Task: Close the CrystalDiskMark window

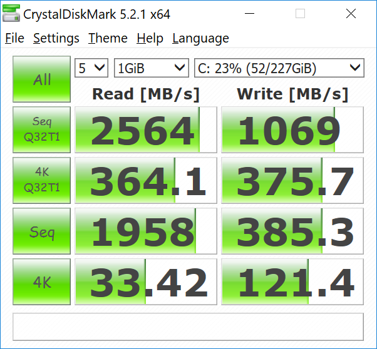Action: [351, 14]
